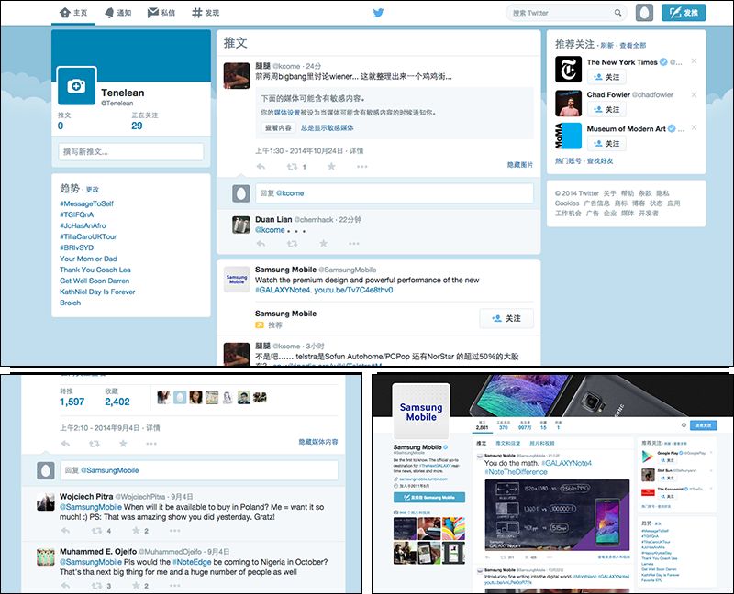734x594 pixels.
Task: Click the 发推 compose tweet button
Action: point(684,13)
